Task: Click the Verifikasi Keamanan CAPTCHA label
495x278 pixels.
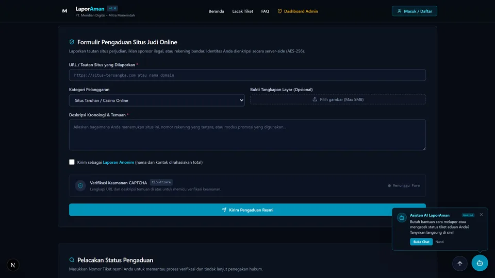Action: click(119, 183)
